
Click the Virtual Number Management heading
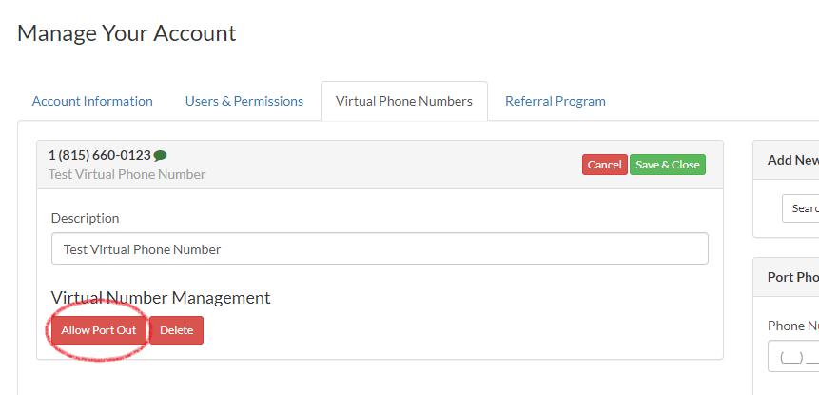coord(161,298)
